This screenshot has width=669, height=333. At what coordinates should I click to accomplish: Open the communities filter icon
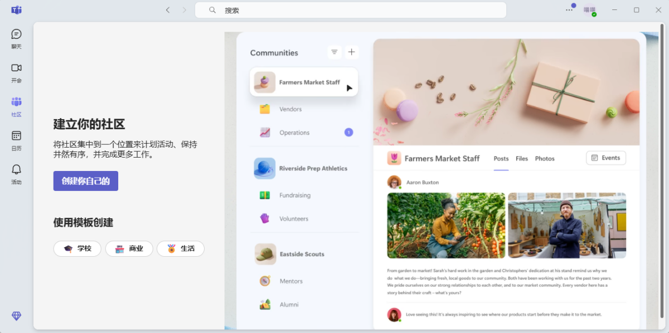click(x=334, y=51)
